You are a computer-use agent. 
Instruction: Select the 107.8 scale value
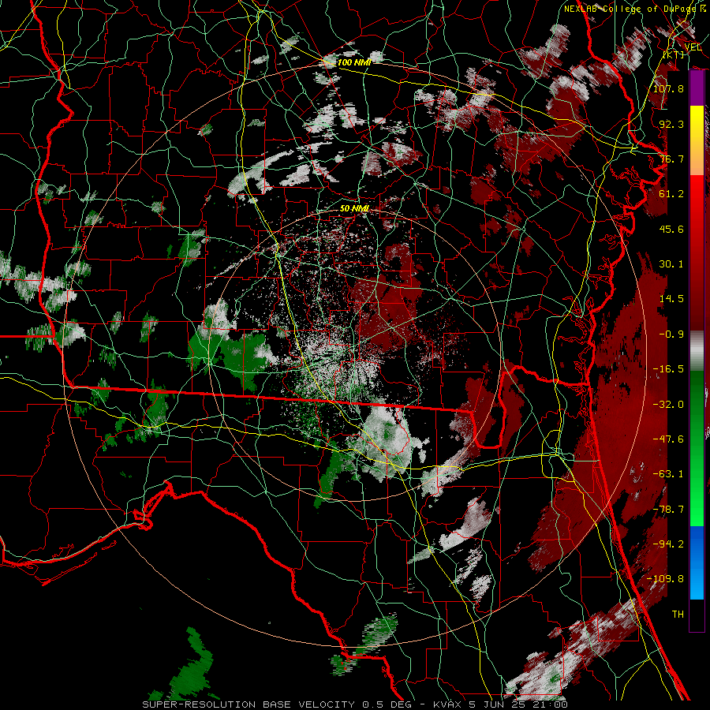pos(668,88)
